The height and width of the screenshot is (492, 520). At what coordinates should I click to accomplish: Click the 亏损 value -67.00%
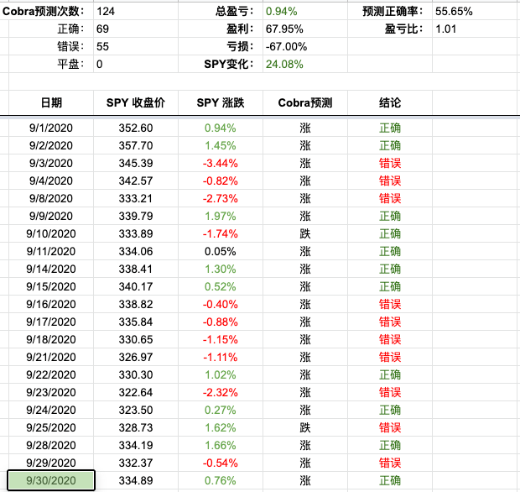click(286, 46)
